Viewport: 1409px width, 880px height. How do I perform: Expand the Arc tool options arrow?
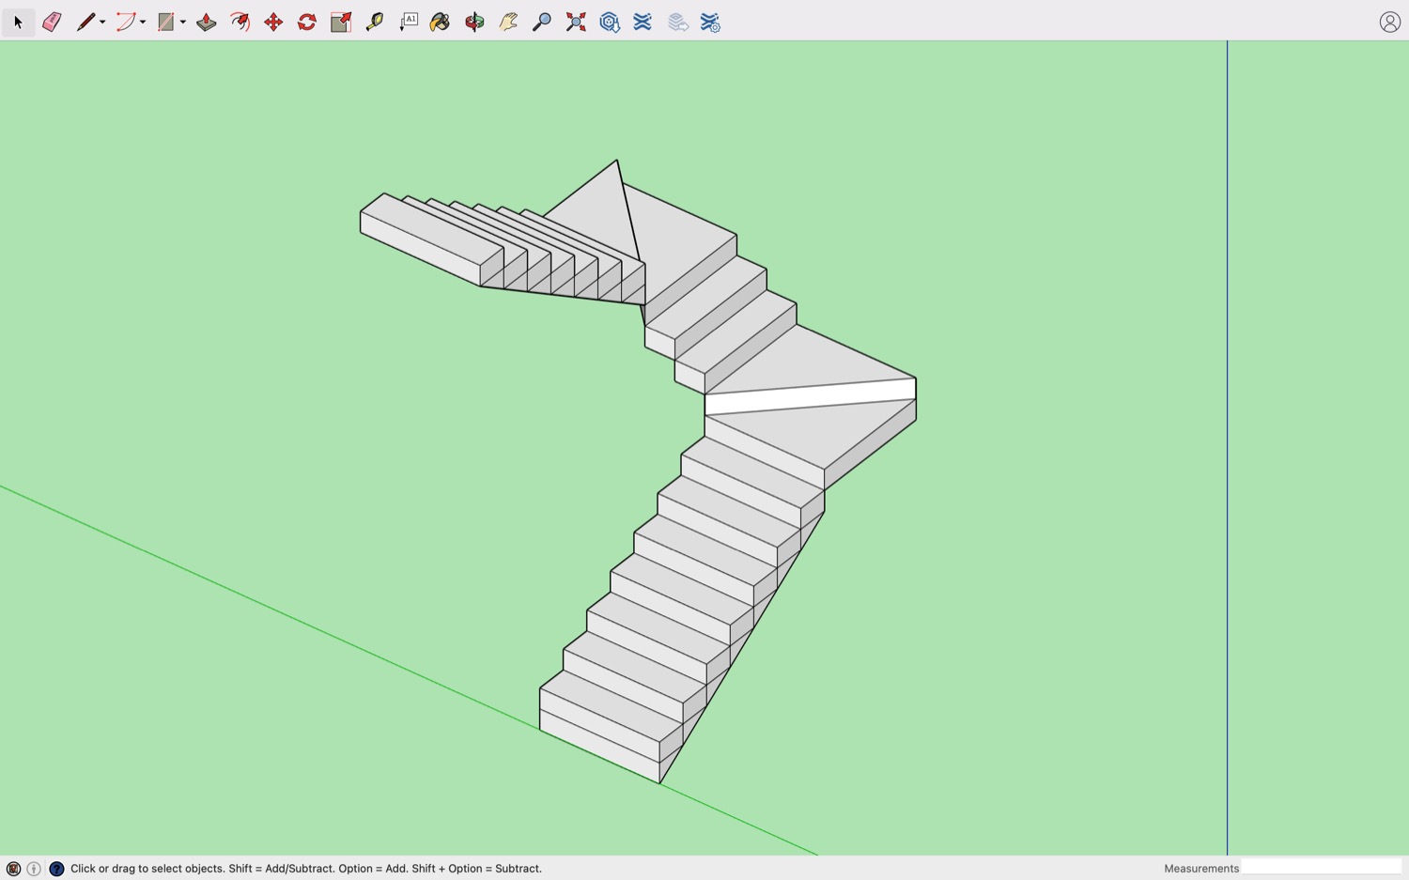click(x=143, y=23)
